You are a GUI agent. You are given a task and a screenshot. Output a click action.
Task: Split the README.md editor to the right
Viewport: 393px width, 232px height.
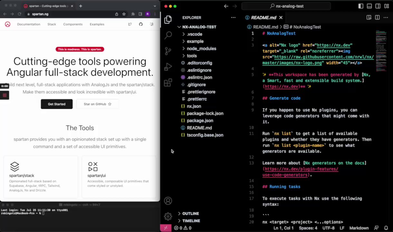coord(377,17)
